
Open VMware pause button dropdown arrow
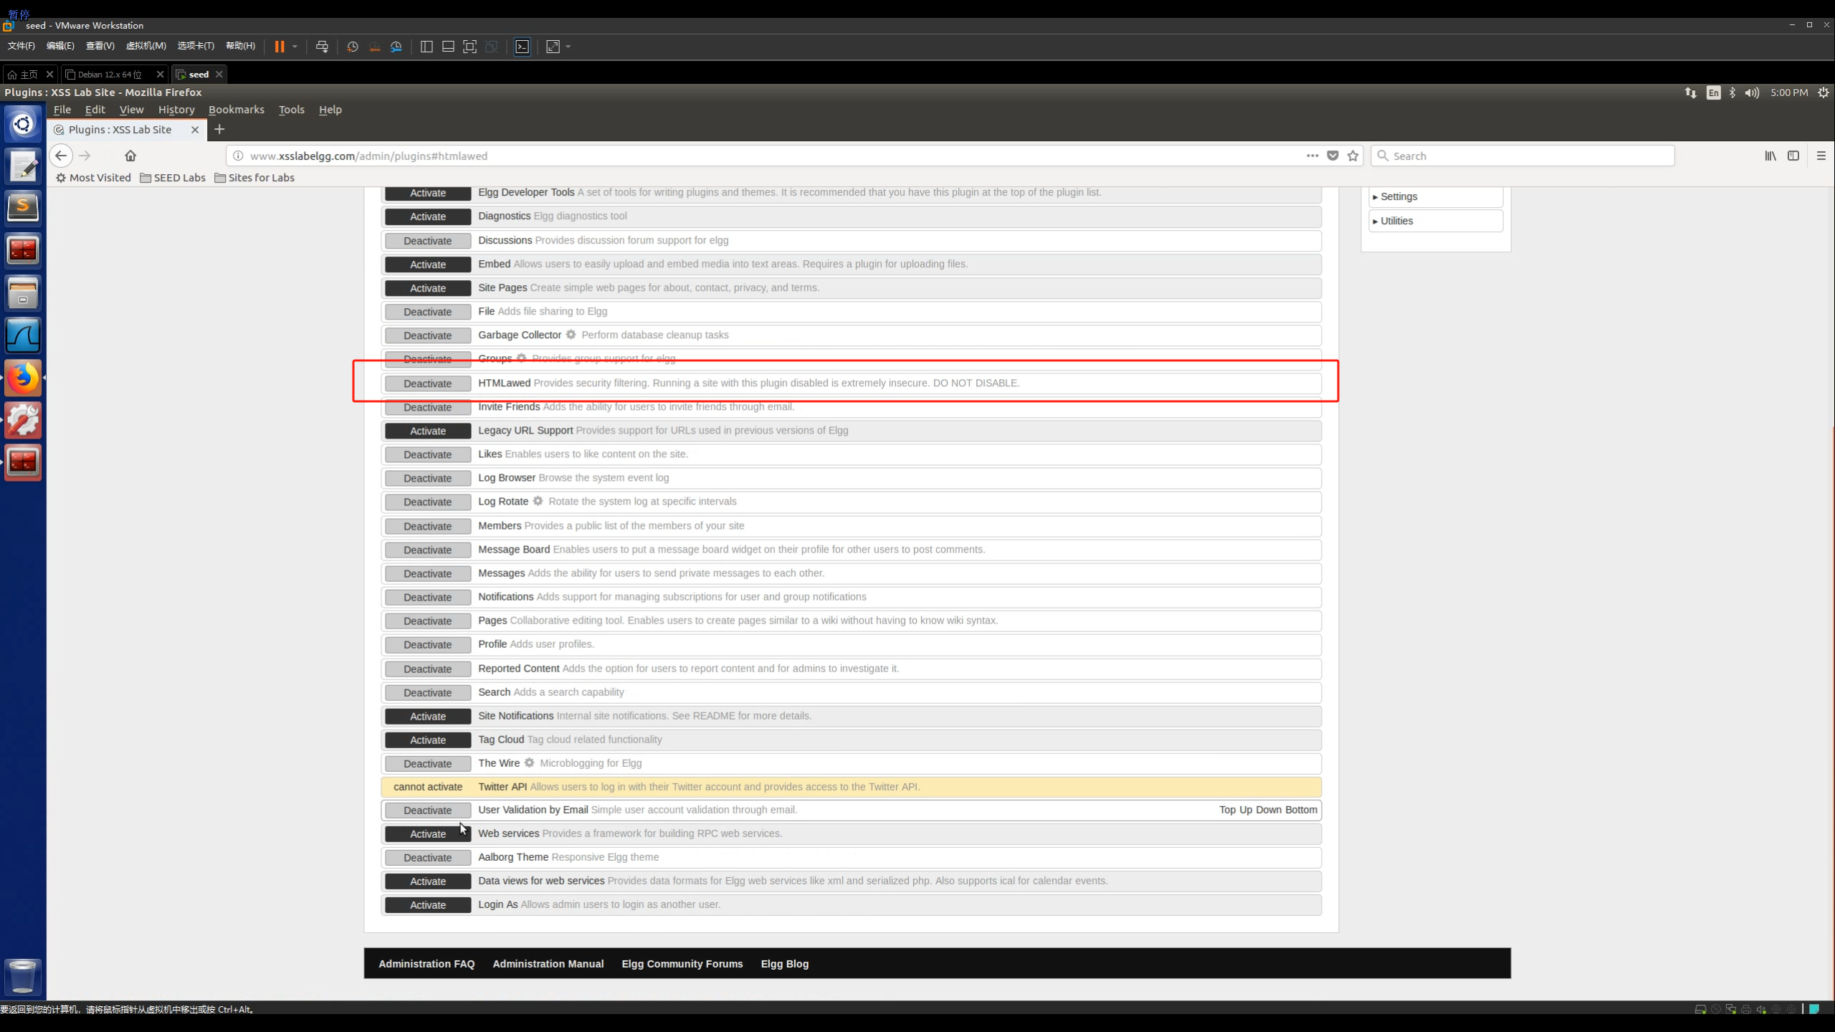point(295,47)
